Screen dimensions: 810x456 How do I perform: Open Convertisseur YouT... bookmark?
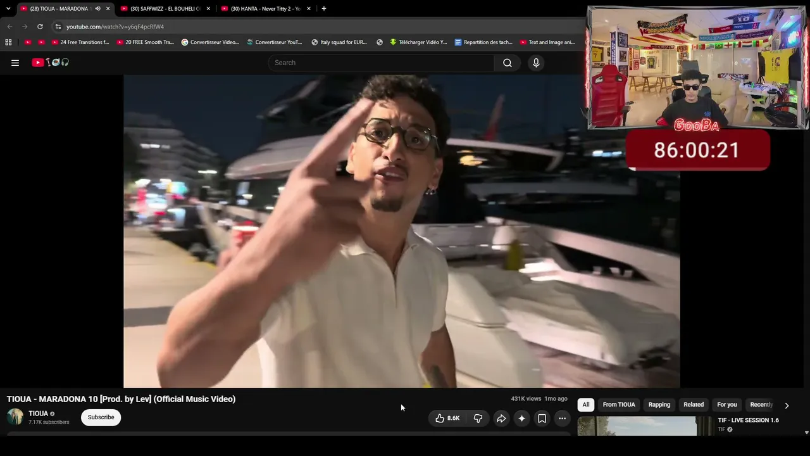tap(275, 42)
